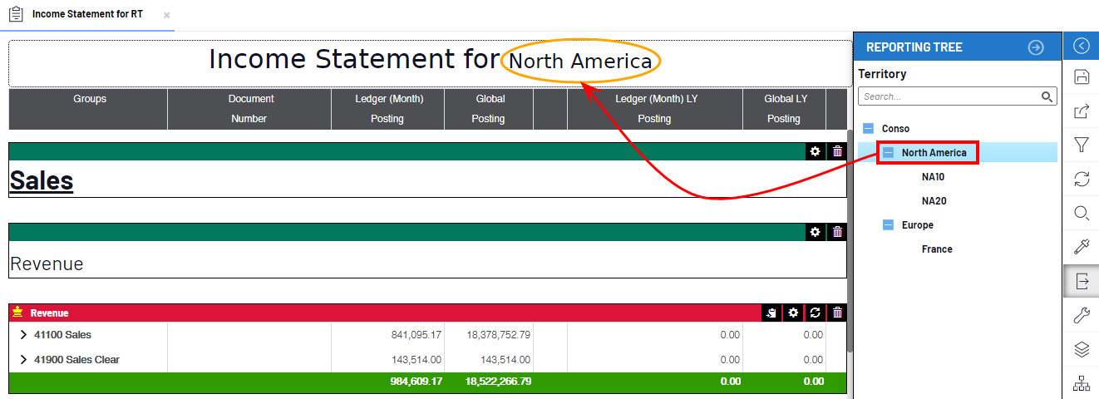Select France in the reporting tree
Viewport: 1099px width, 399px height.
(x=937, y=249)
